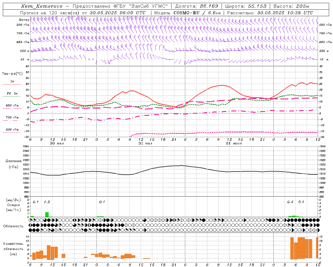Screen dimensions: 333x267
Task: Click the green precipitation bar below "1.3"
Action: point(47,215)
